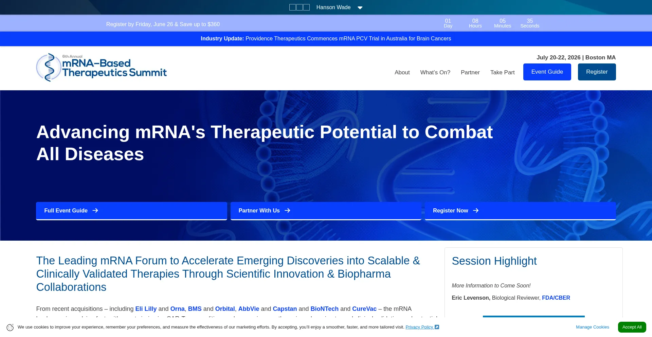Screen dimensions: 652x337
Task: Click the mRNA-Based Therapeutics Summit logo
Action: (x=102, y=68)
